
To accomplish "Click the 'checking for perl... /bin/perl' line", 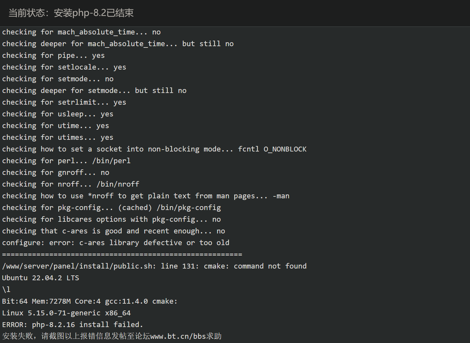I will tap(66, 161).
